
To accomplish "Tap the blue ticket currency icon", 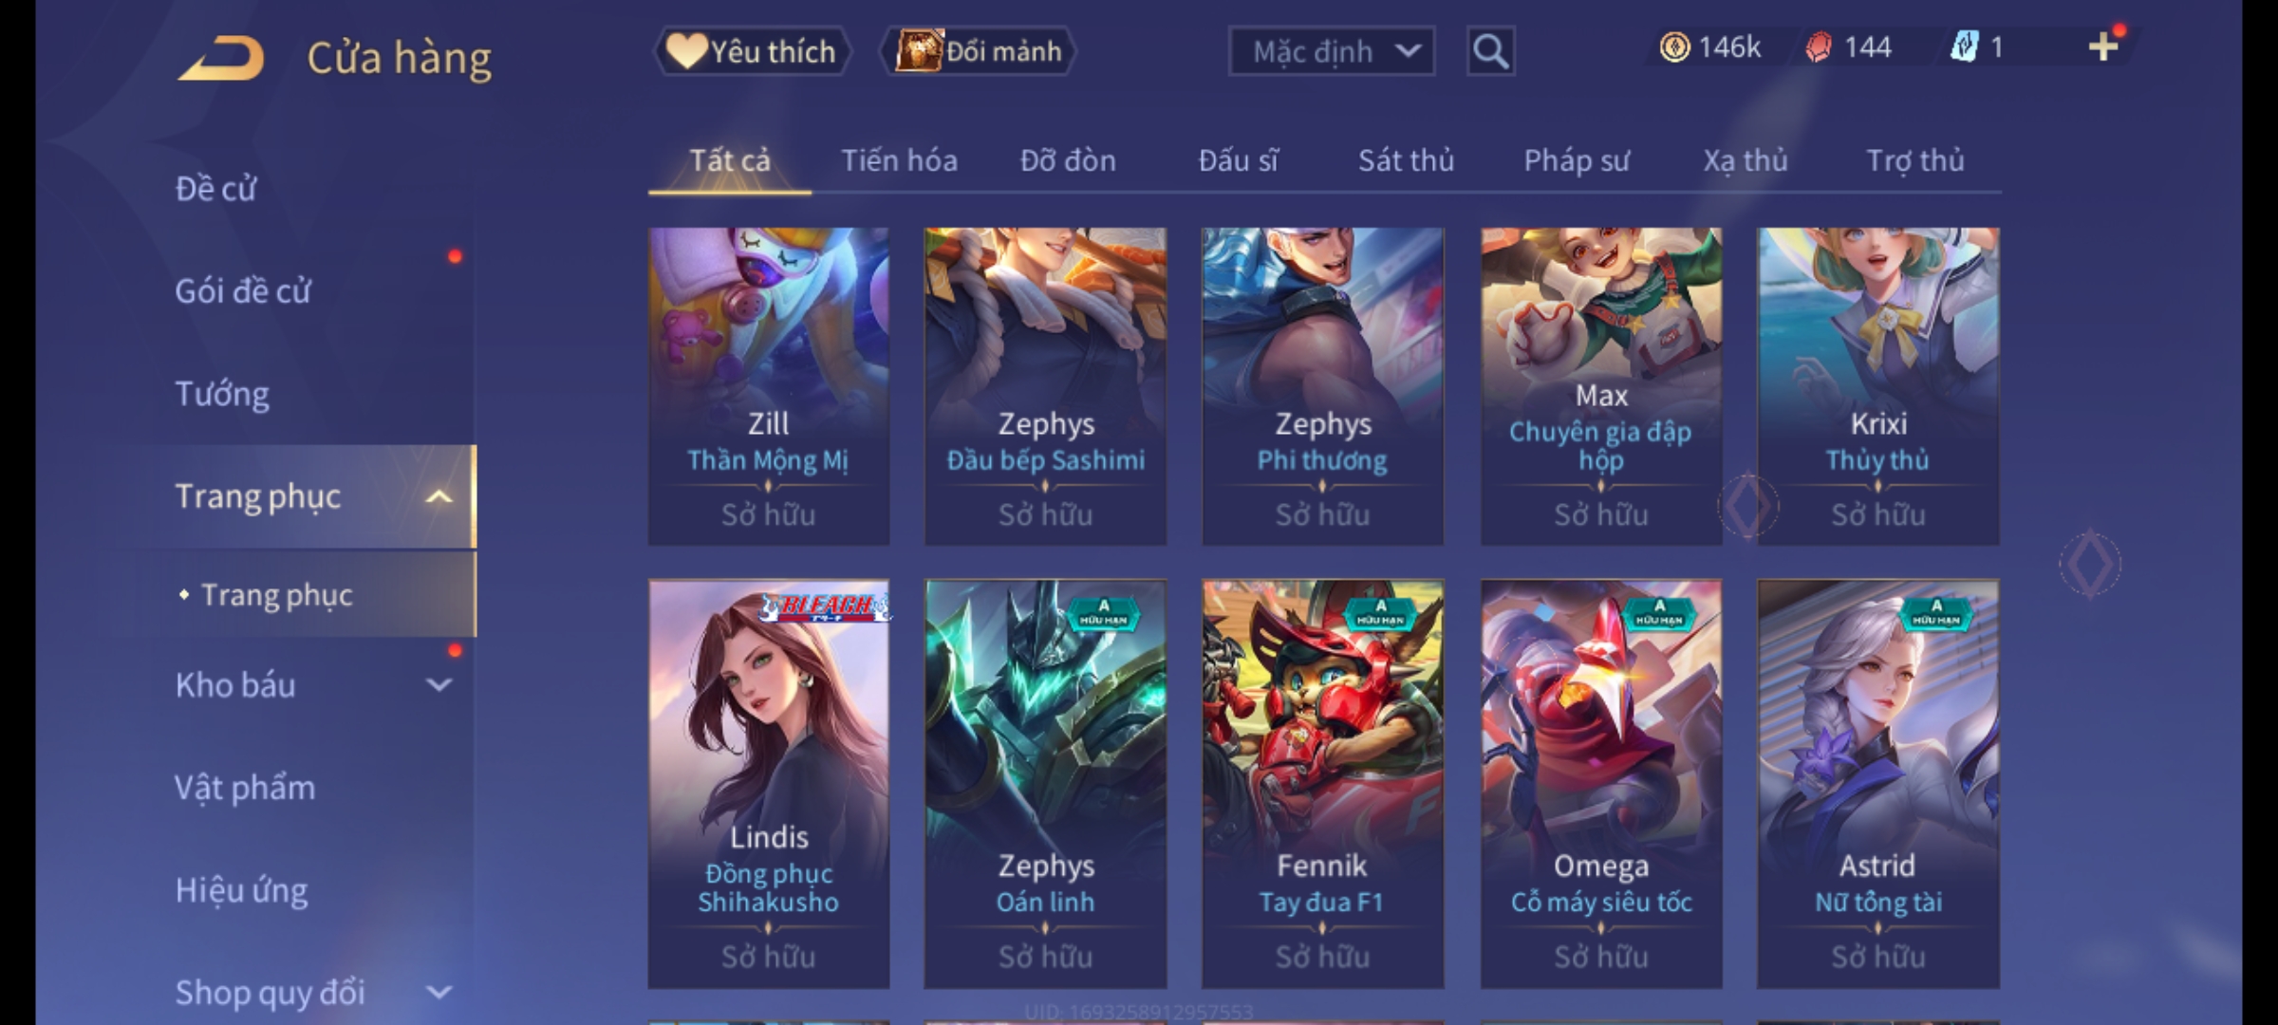I will point(1964,47).
